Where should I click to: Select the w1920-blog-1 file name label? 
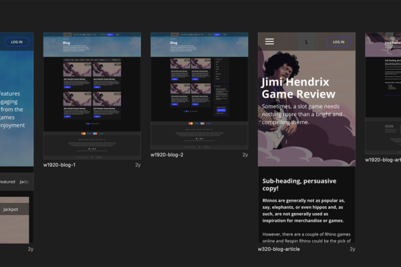(x=59, y=165)
